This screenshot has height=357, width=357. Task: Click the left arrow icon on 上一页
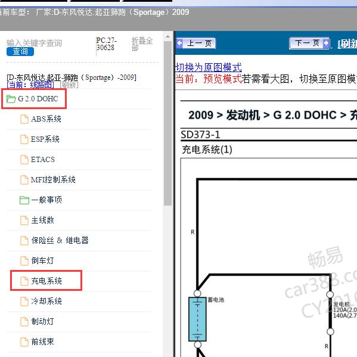click(179, 43)
